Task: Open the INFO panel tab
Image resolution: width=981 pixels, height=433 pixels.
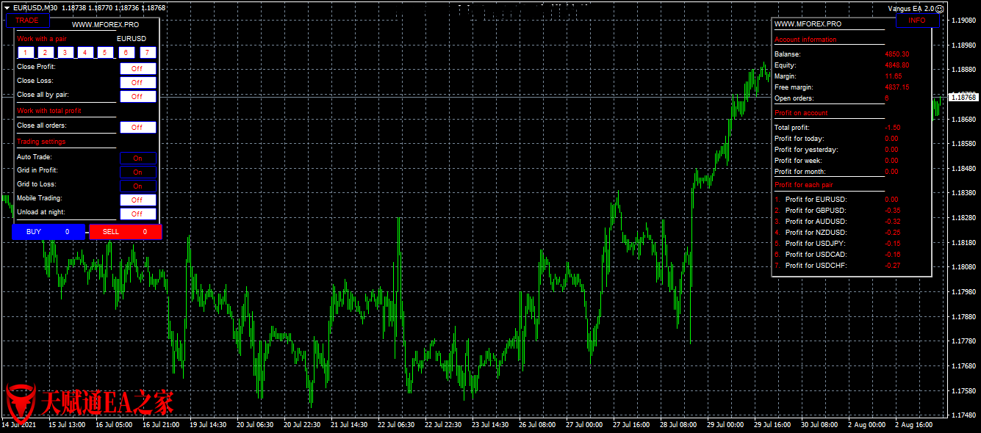Action: click(x=917, y=21)
